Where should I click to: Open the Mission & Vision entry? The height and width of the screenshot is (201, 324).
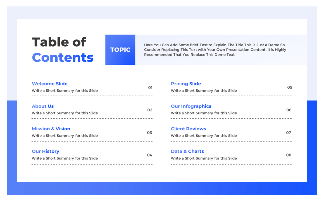[x=51, y=129]
